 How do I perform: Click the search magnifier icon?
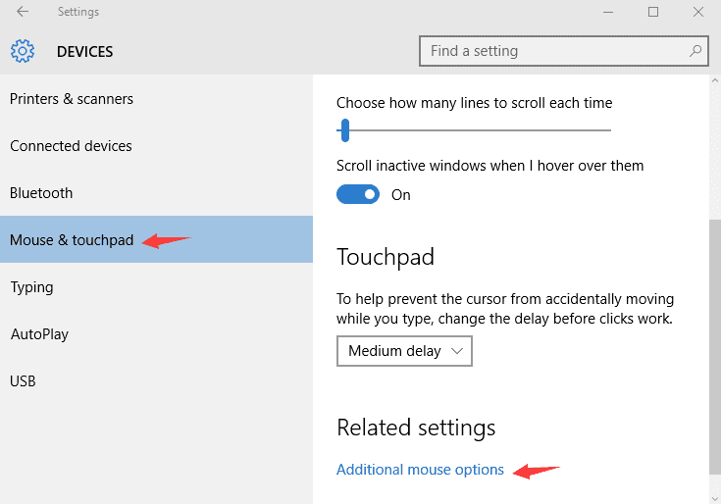coord(695,51)
